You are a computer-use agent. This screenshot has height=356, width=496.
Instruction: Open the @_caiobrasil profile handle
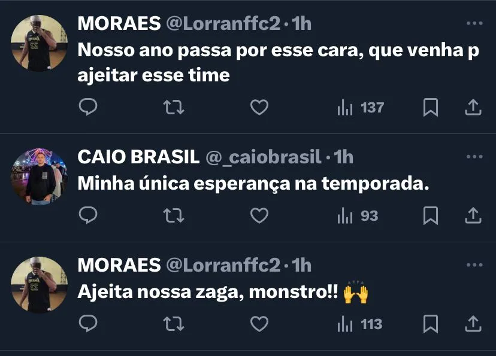[264, 157]
